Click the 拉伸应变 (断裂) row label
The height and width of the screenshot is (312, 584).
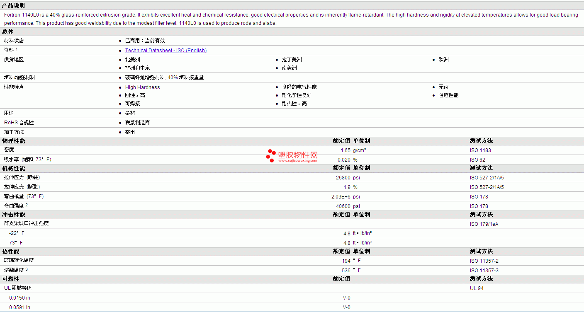(x=22, y=187)
